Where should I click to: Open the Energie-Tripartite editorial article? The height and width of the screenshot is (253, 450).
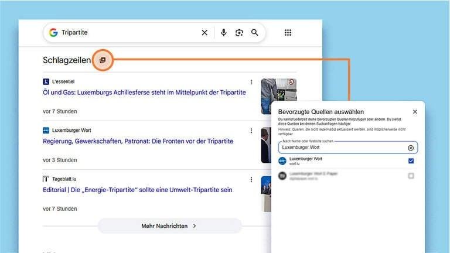tap(138, 190)
